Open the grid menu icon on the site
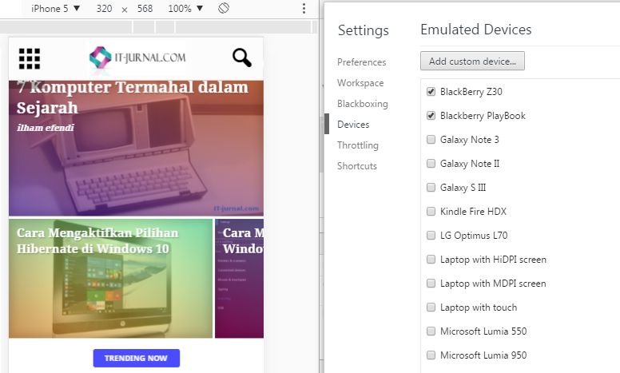Viewport: 620px width, 373px height. (30, 58)
